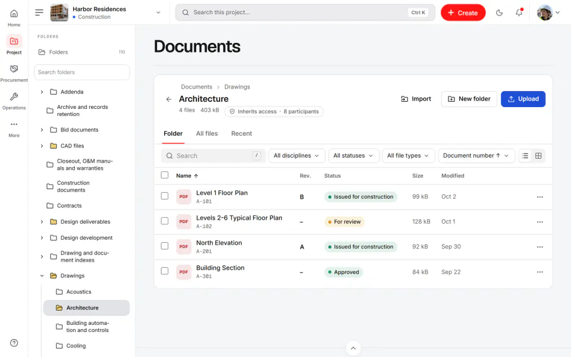
Task: Open more actions for North Elevation
Action: pyautogui.click(x=539, y=247)
